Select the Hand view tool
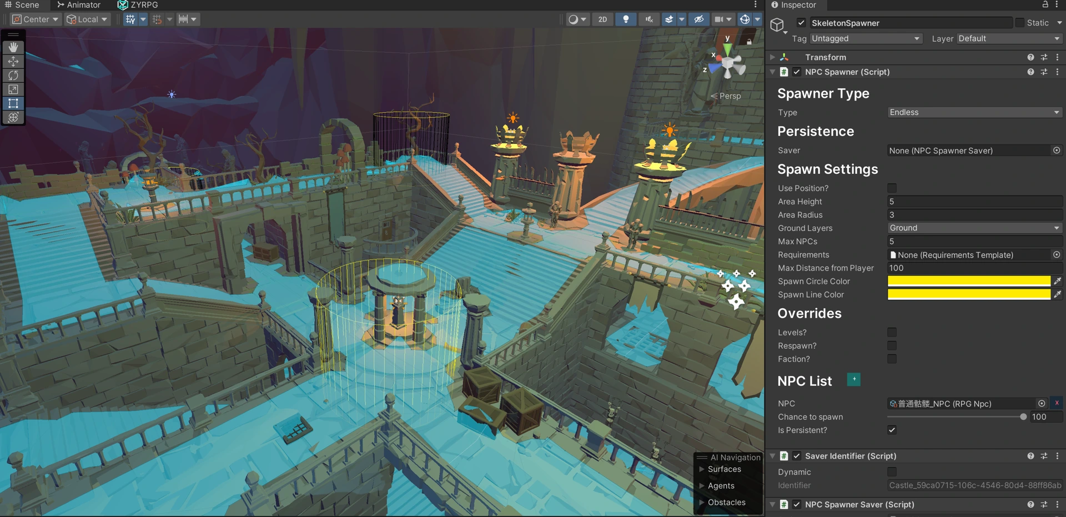 13,47
